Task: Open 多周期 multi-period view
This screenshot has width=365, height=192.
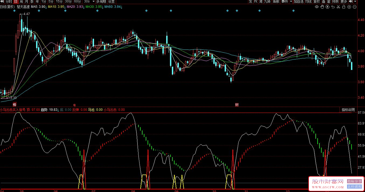Action: 101,1
